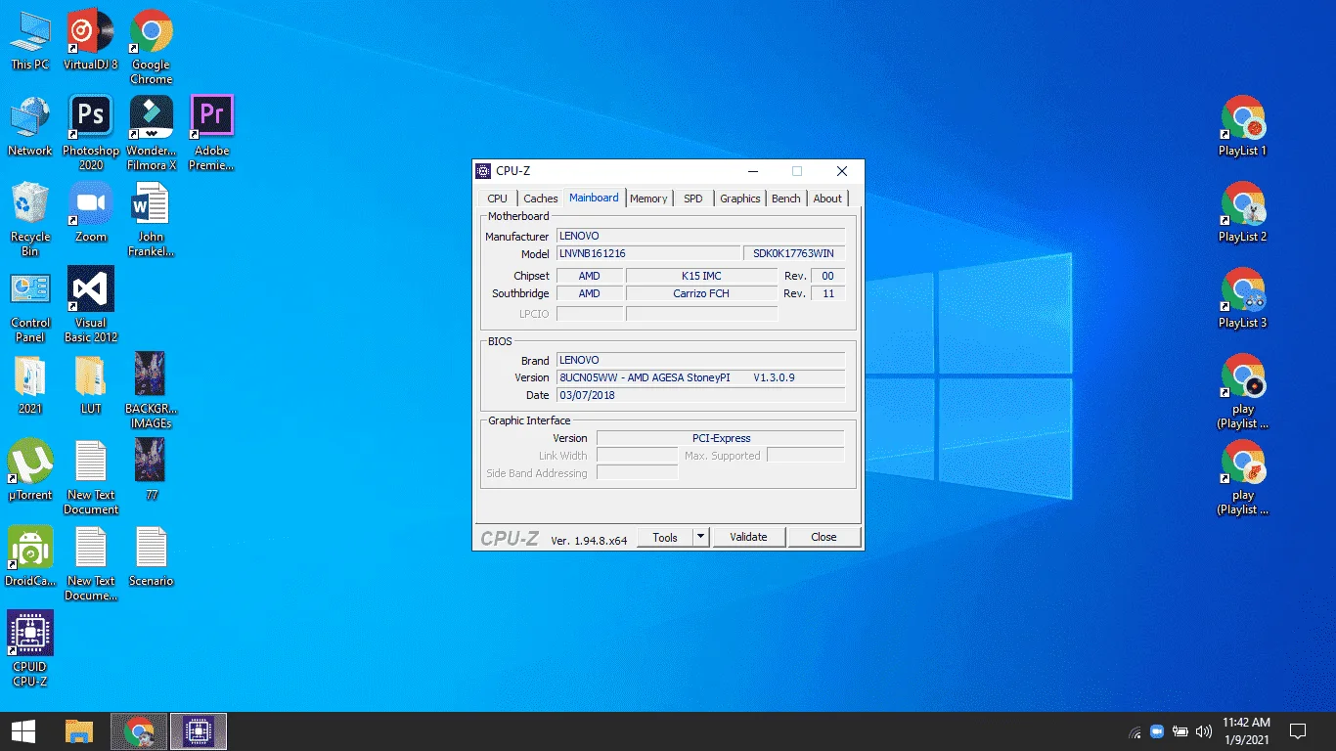The height and width of the screenshot is (751, 1336).
Task: Open the Bench tab
Action: [x=786, y=199]
